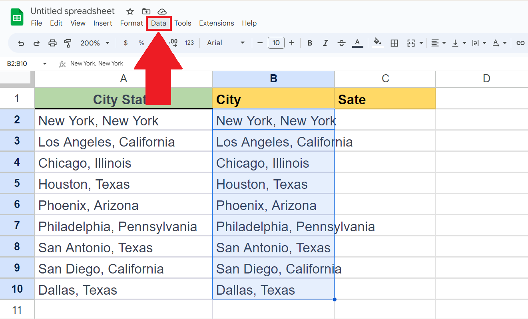This screenshot has height=319, width=528.
Task: Click the move to folder icon
Action: click(x=146, y=12)
